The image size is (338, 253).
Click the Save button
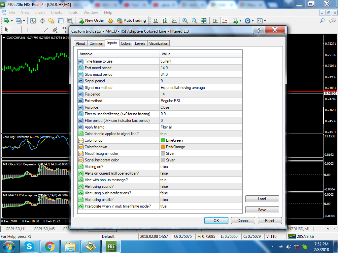click(x=262, y=210)
